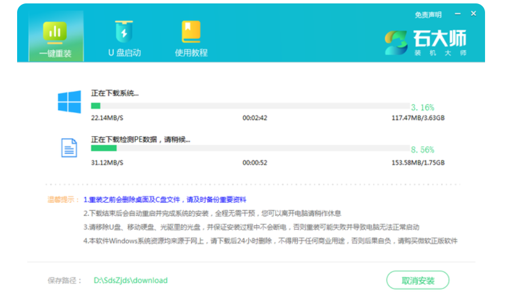This screenshot has height=304, width=509.
Task: Click the document icon for PE data
Action: (69, 148)
